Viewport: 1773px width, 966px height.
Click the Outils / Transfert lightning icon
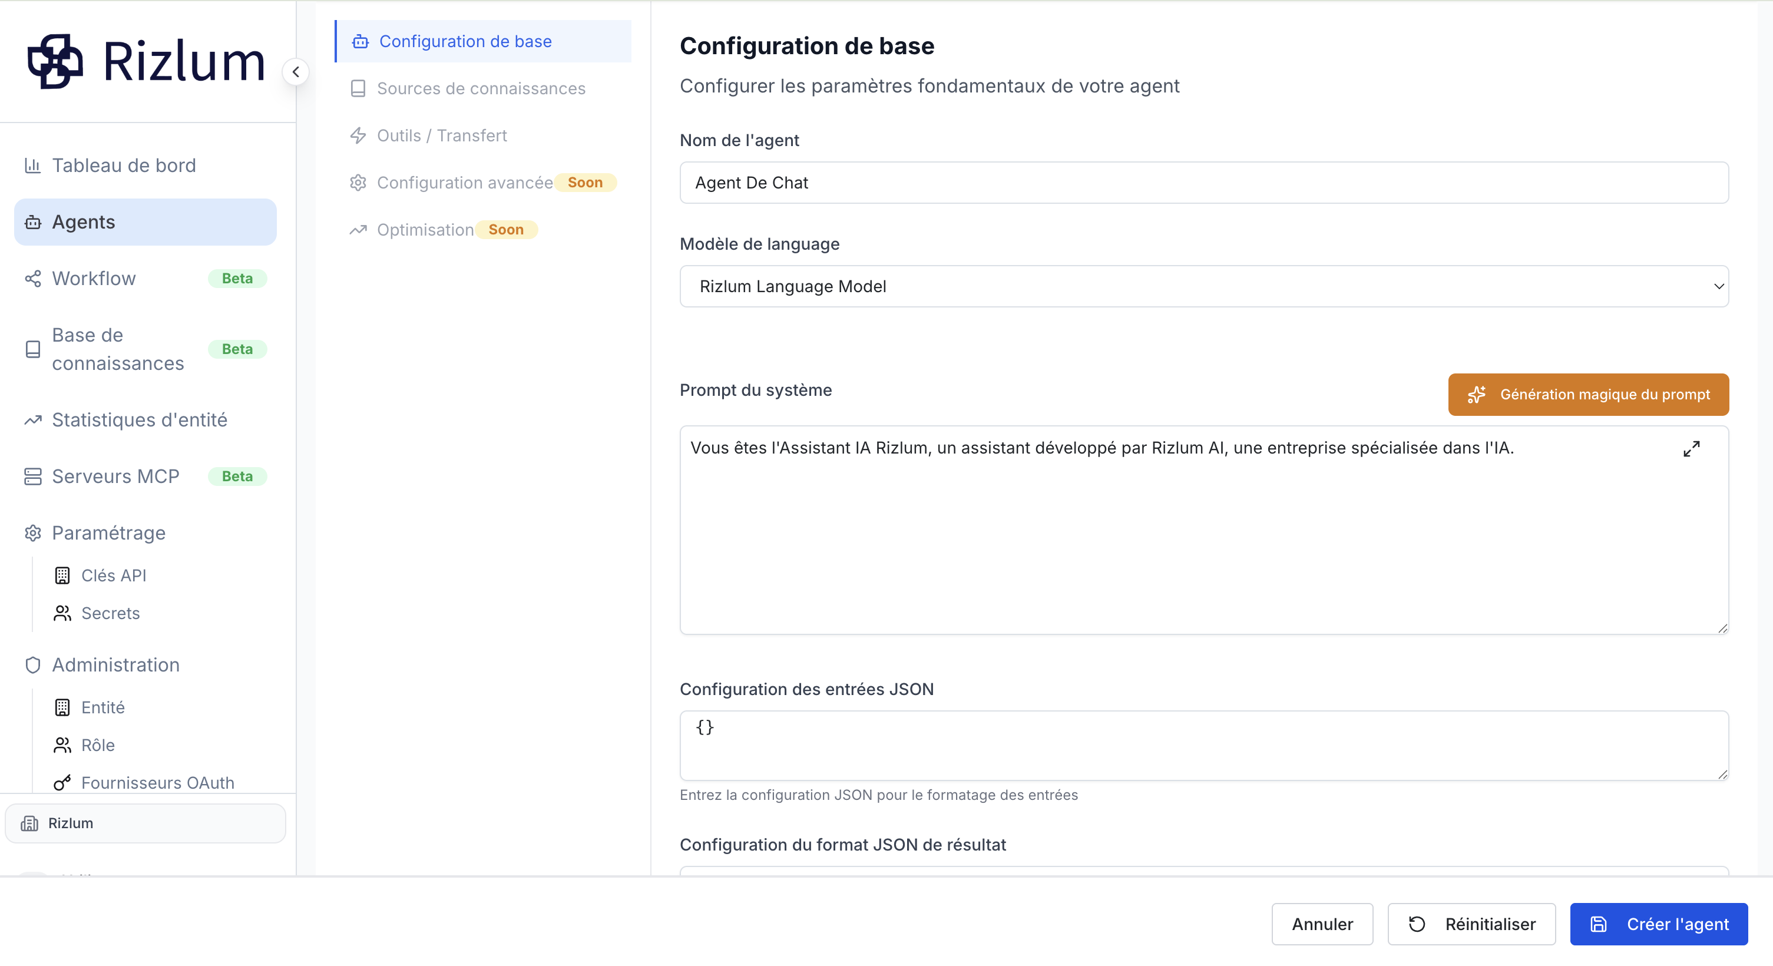(x=358, y=135)
